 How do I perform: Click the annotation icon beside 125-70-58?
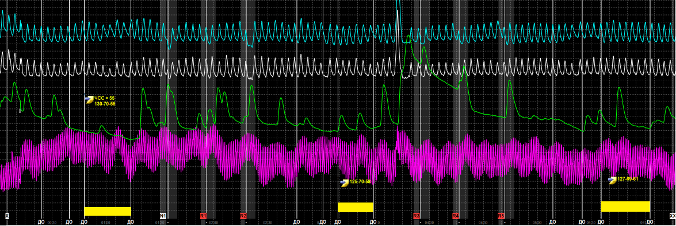point(344,183)
